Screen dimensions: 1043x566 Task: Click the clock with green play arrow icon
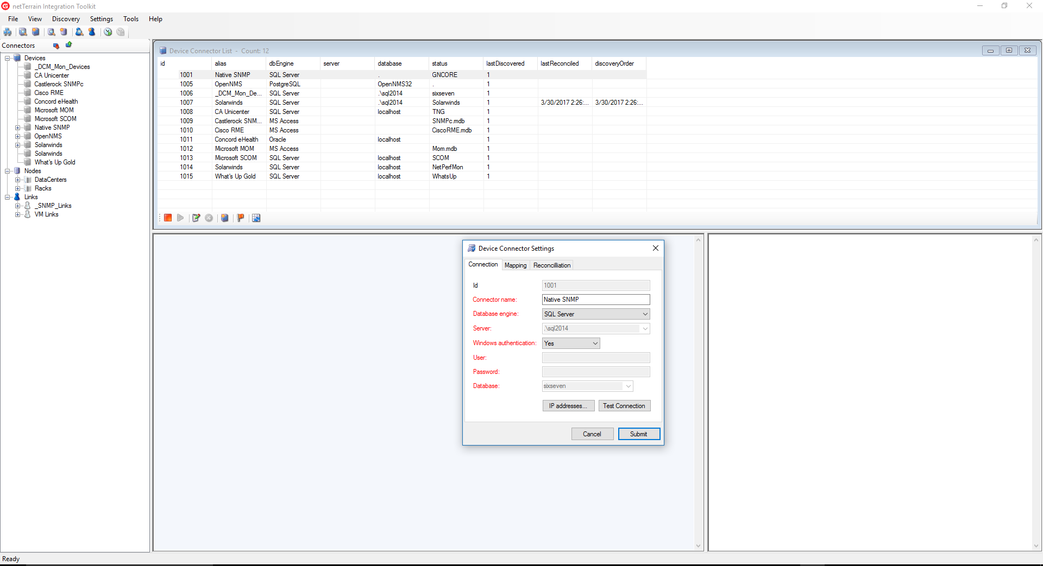tap(108, 32)
